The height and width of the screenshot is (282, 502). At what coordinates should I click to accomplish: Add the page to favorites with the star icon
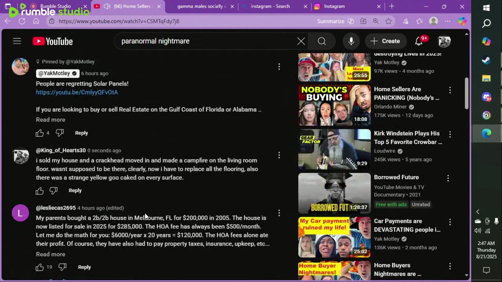pos(388,21)
